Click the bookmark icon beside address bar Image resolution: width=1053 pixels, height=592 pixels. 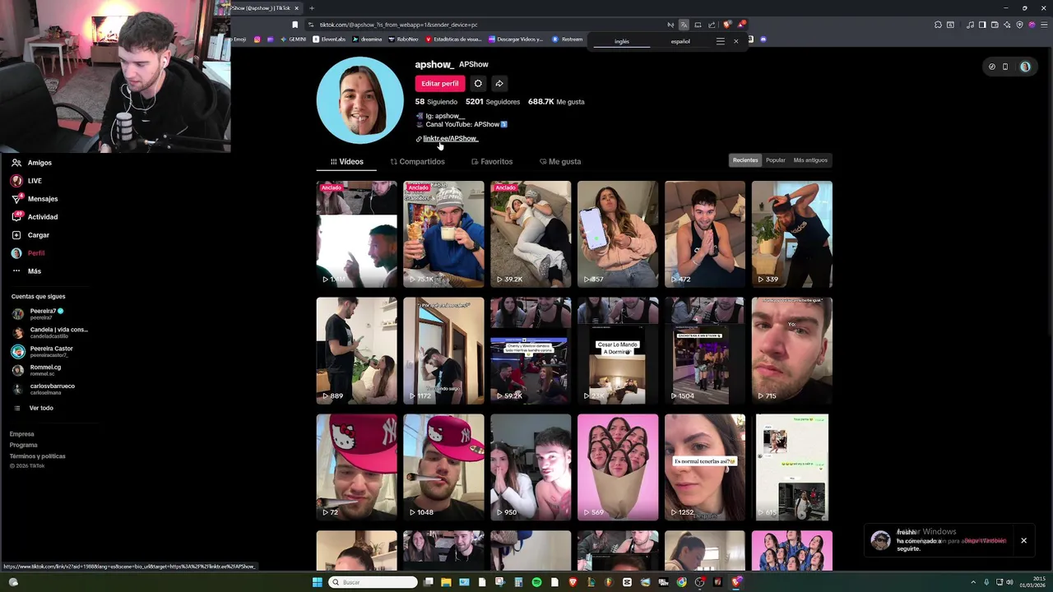point(295,25)
